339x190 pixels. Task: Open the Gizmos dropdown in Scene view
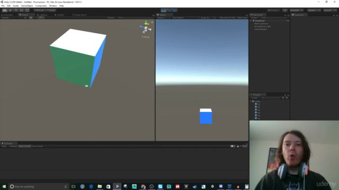pyautogui.click(x=112, y=17)
